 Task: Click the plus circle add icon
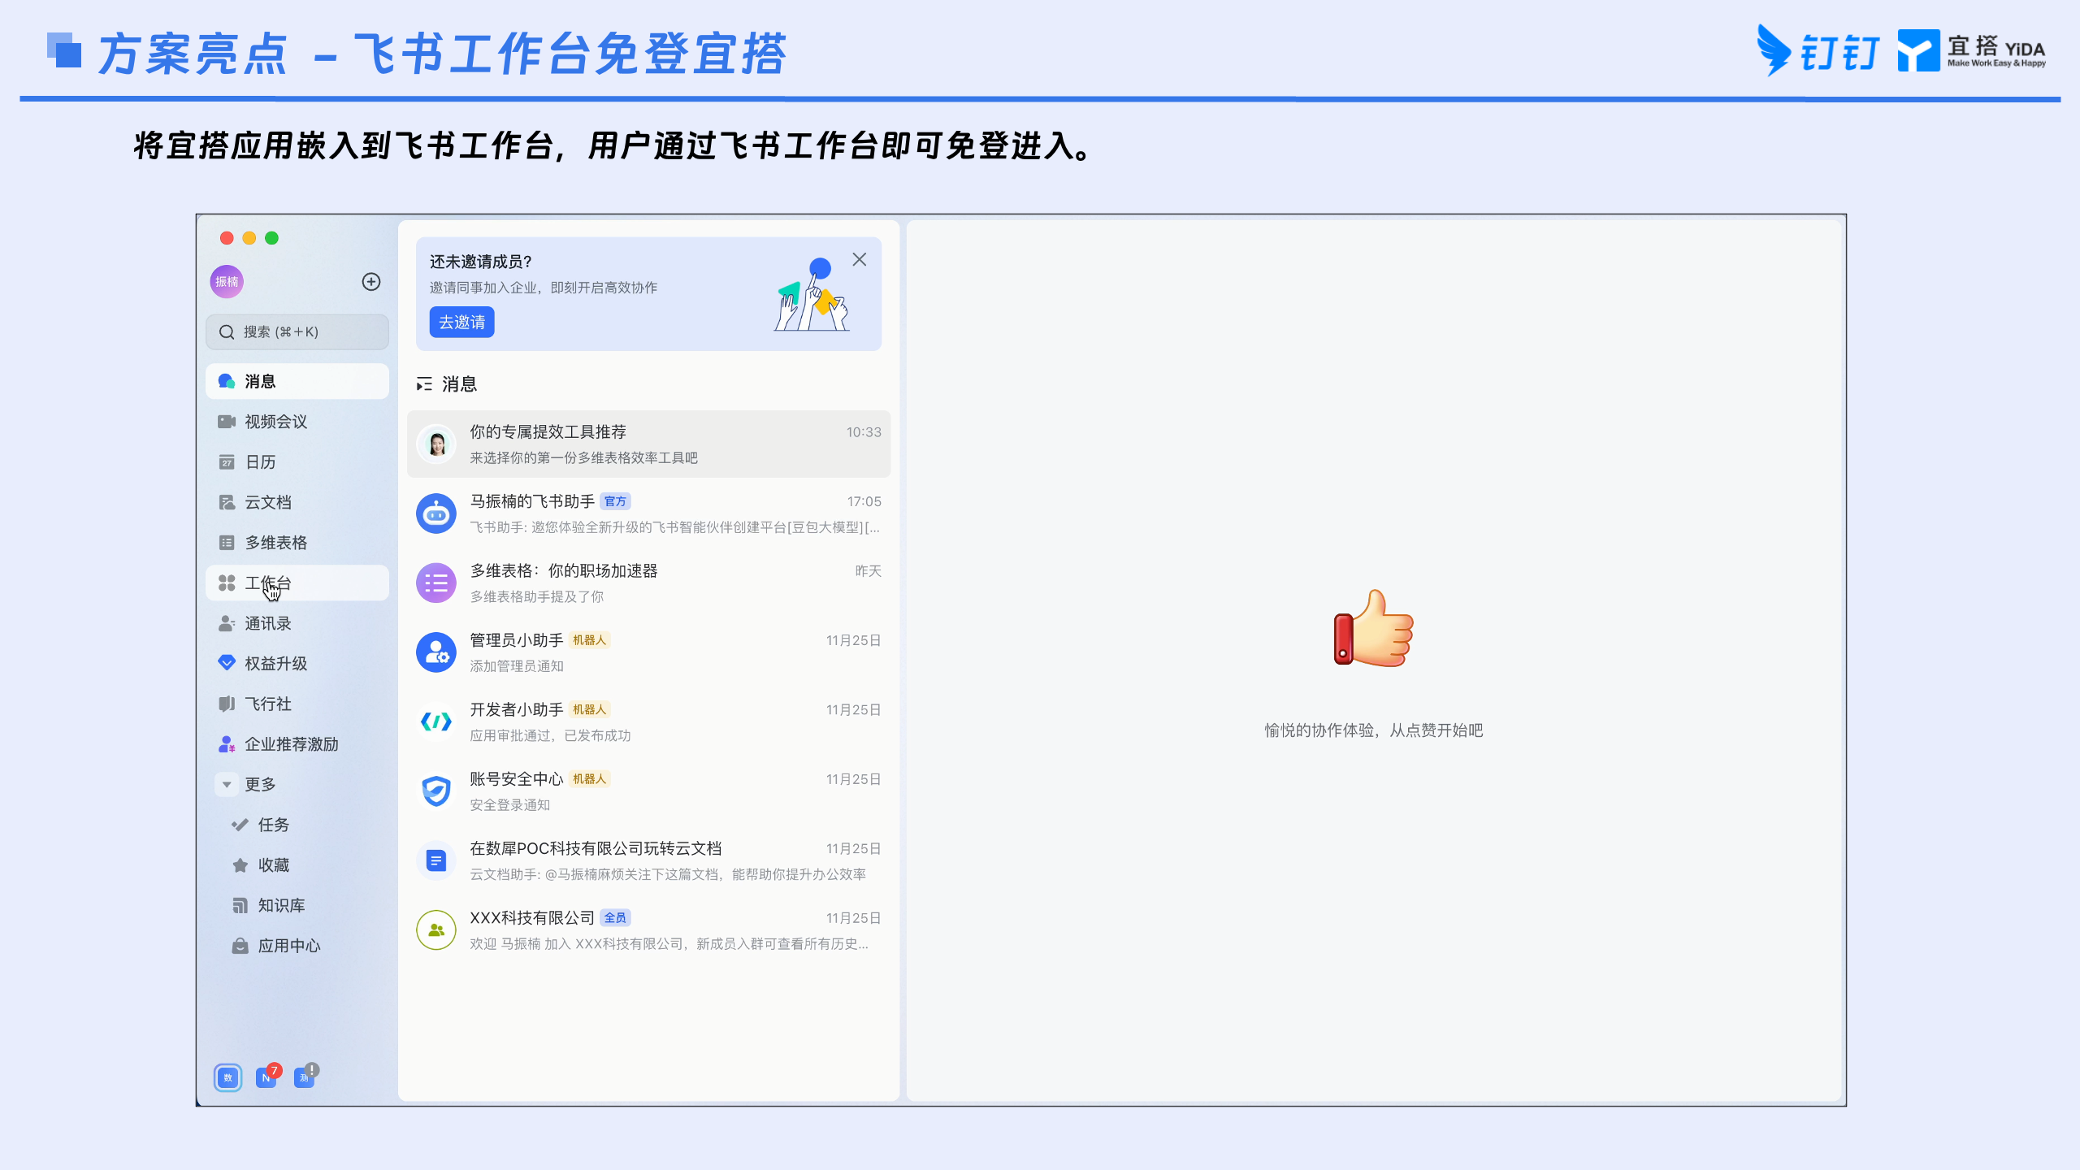point(371,282)
